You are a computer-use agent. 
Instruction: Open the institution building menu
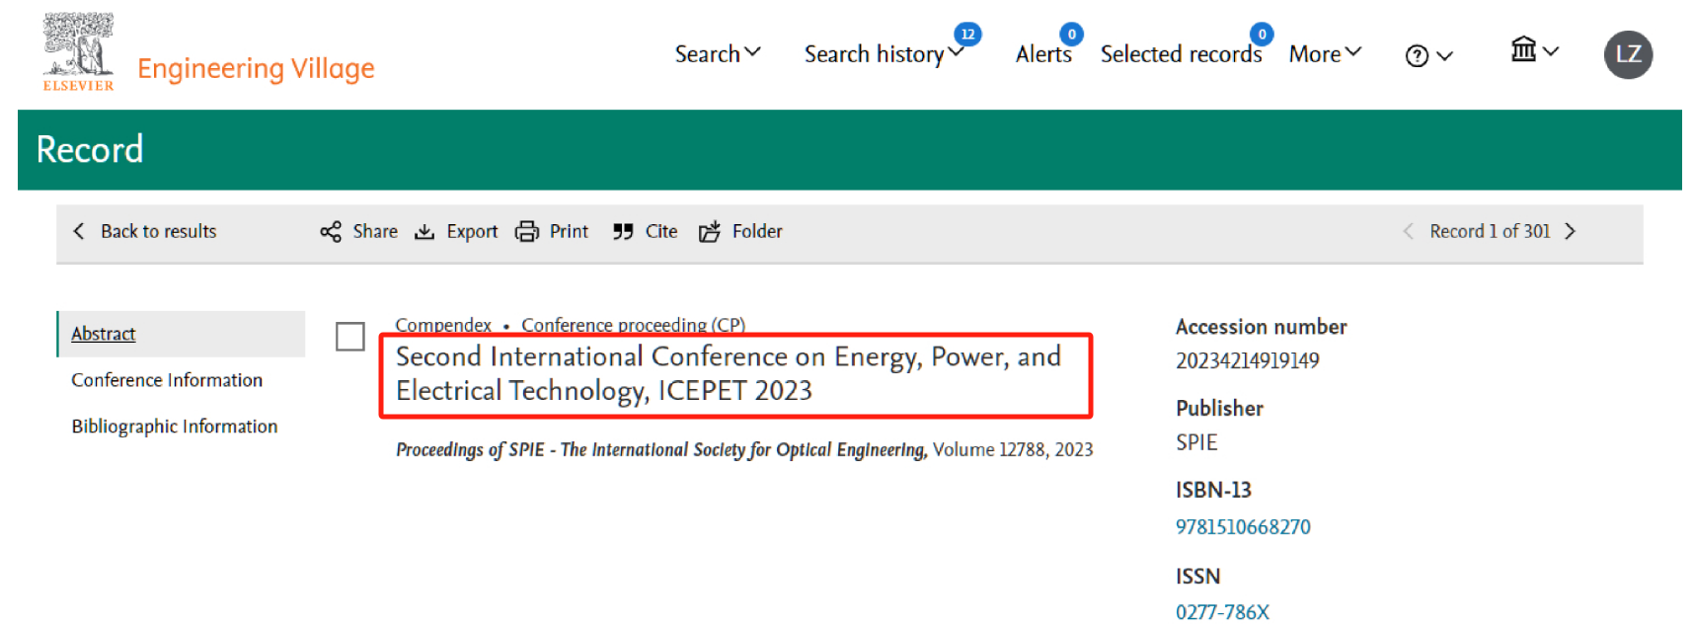pyautogui.click(x=1534, y=49)
